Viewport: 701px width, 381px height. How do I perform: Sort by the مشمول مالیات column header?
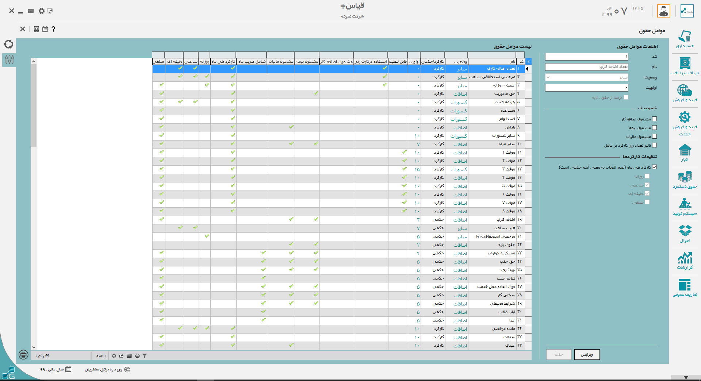pyautogui.click(x=281, y=62)
